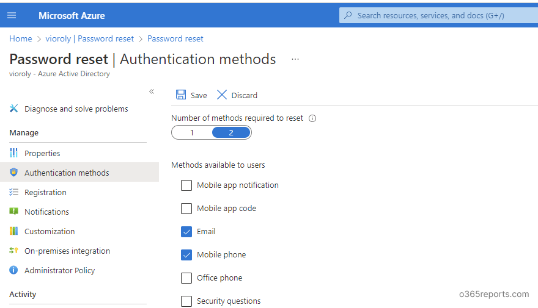This screenshot has height=308, width=538.
Task: Open On-premises integration page
Action: click(67, 251)
